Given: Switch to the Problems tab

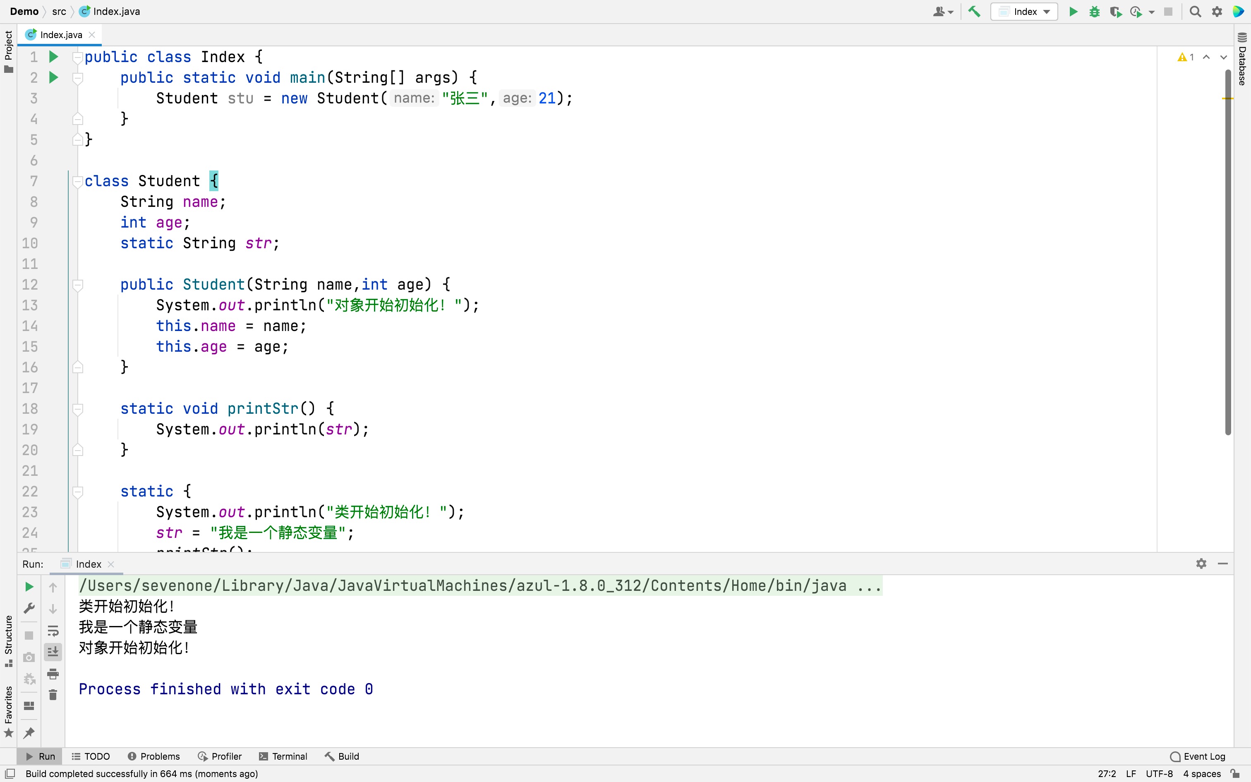Looking at the screenshot, I should pyautogui.click(x=153, y=756).
